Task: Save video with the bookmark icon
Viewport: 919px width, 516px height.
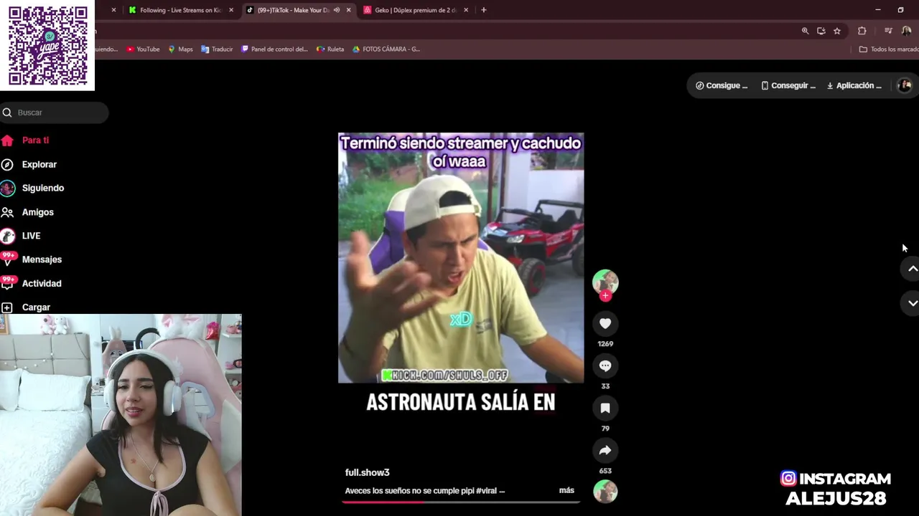Action: 605,408
